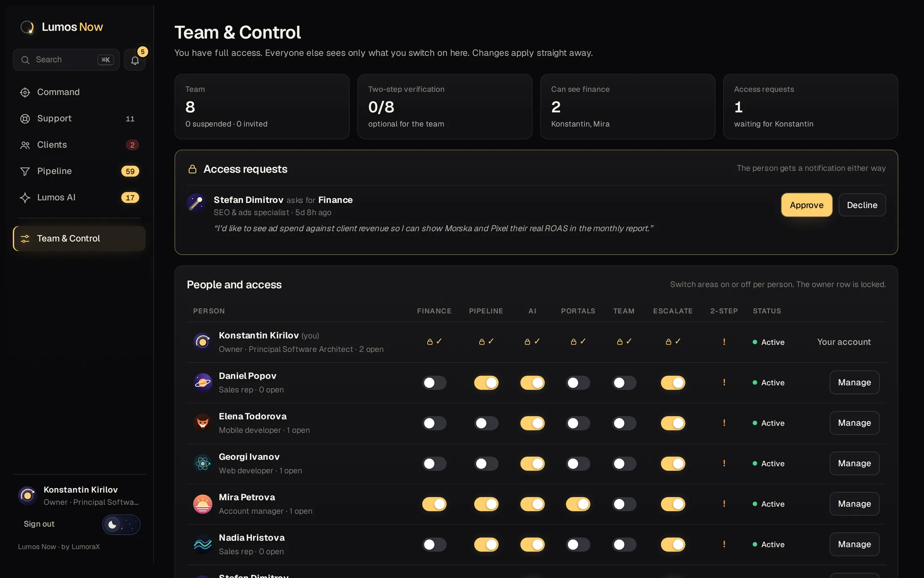Click the Lumos AI badge showing 17

(130, 198)
